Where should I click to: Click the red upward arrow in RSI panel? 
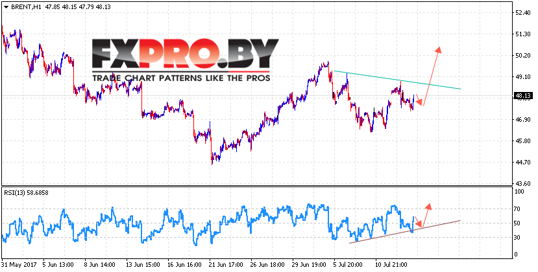(426, 216)
